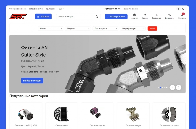Show the next banner slide arrow
The height and width of the screenshot is (129, 196).
(179, 88)
